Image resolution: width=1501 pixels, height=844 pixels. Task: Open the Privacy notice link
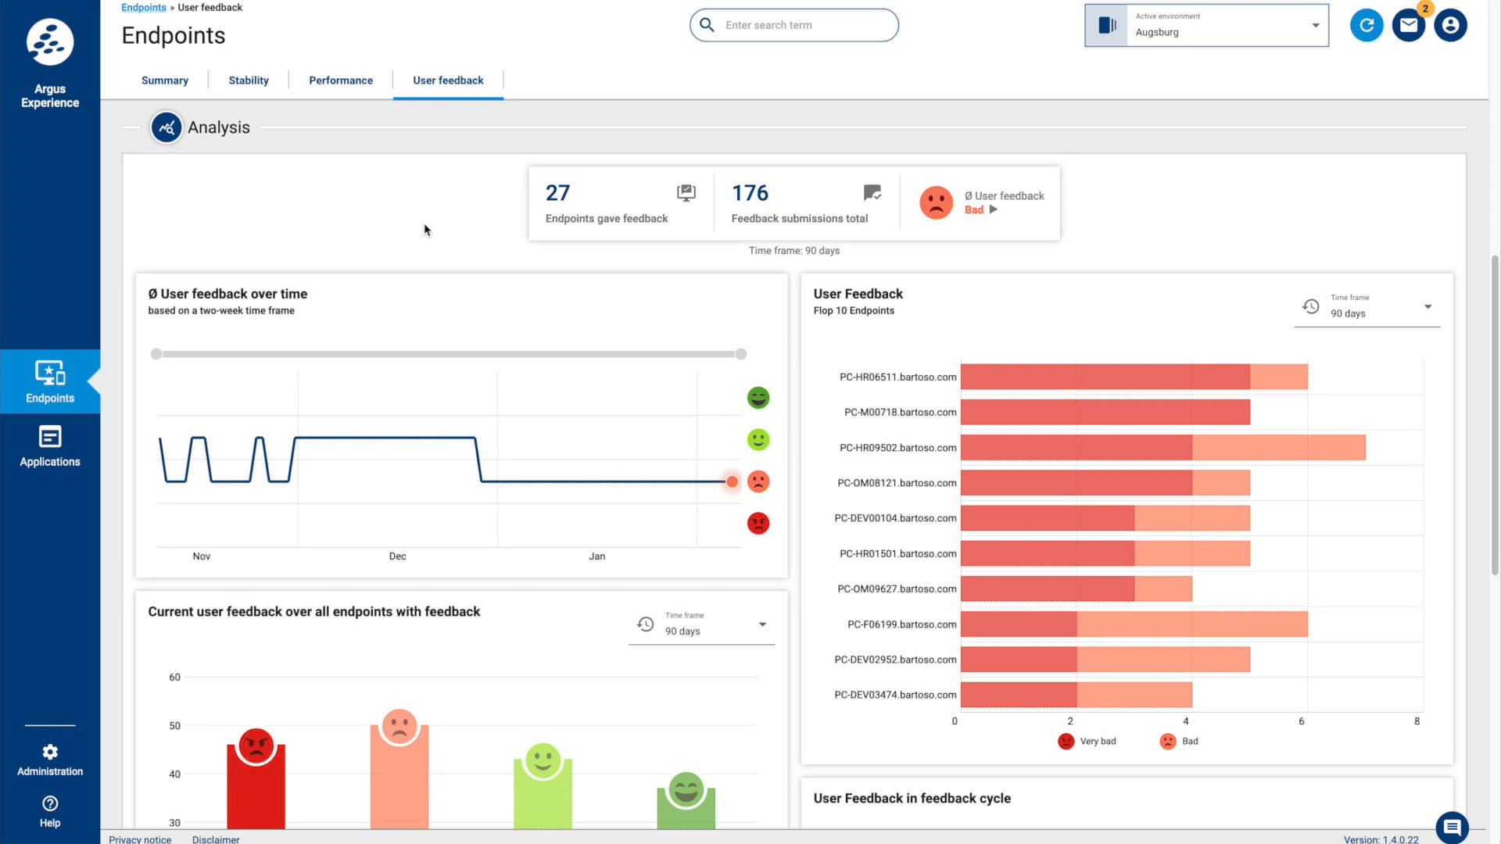[140, 839]
